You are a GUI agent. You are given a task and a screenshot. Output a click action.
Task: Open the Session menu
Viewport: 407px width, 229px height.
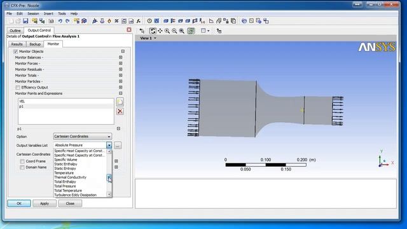[33, 13]
